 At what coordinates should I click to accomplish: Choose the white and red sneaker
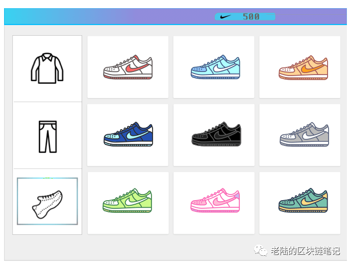[128, 67]
